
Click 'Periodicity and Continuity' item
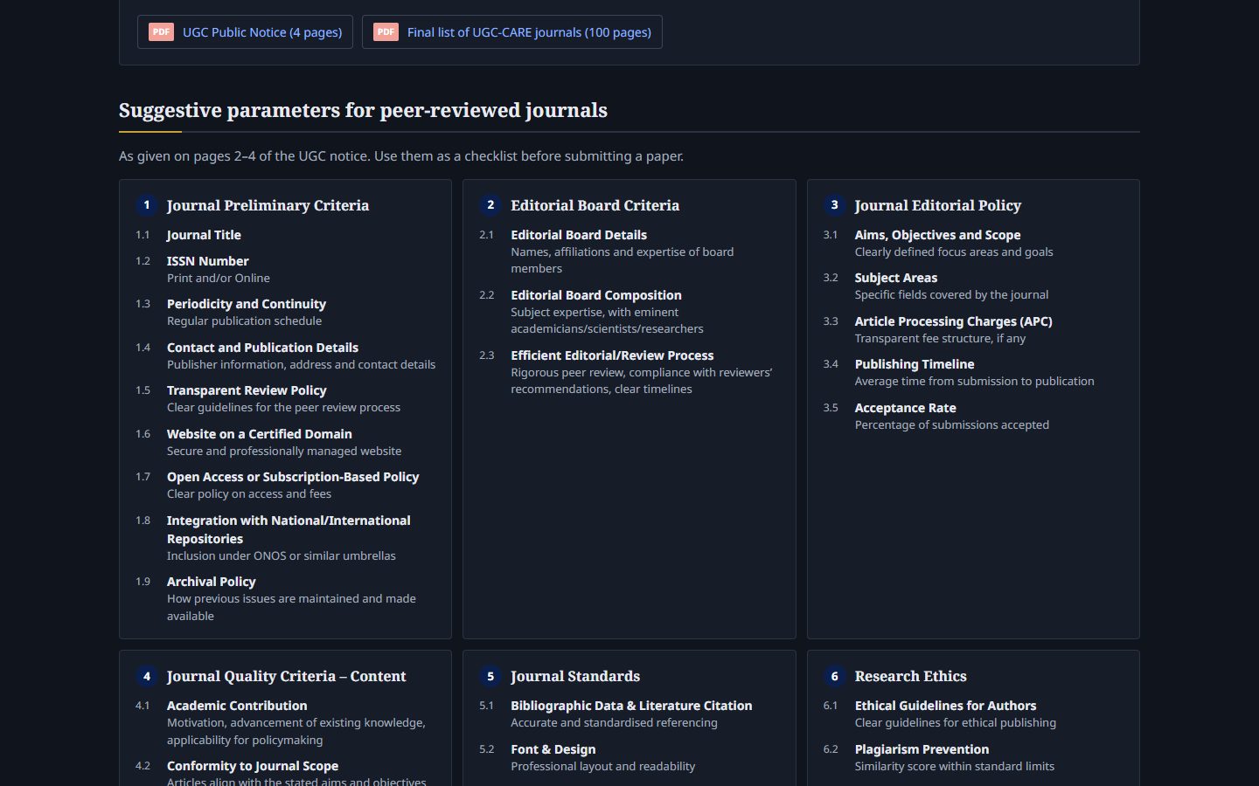pos(247,304)
